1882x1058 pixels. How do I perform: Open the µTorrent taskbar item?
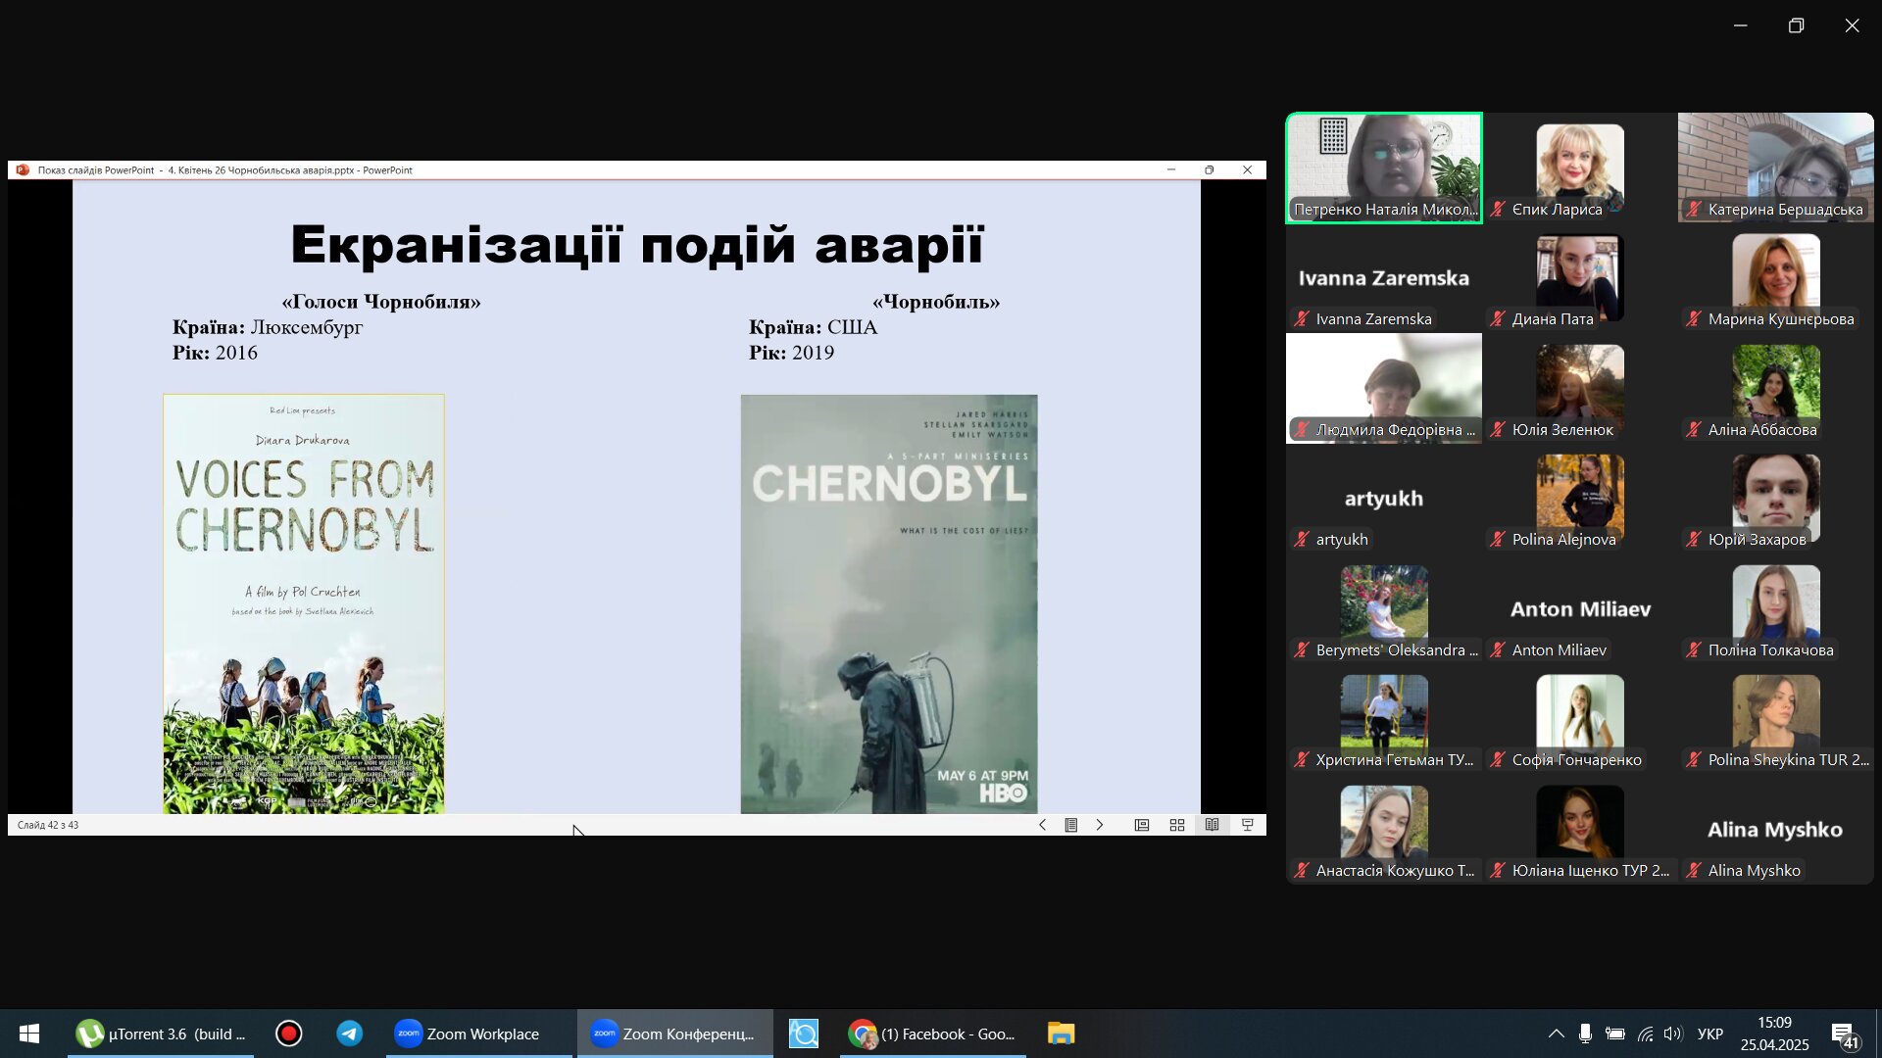(x=162, y=1034)
